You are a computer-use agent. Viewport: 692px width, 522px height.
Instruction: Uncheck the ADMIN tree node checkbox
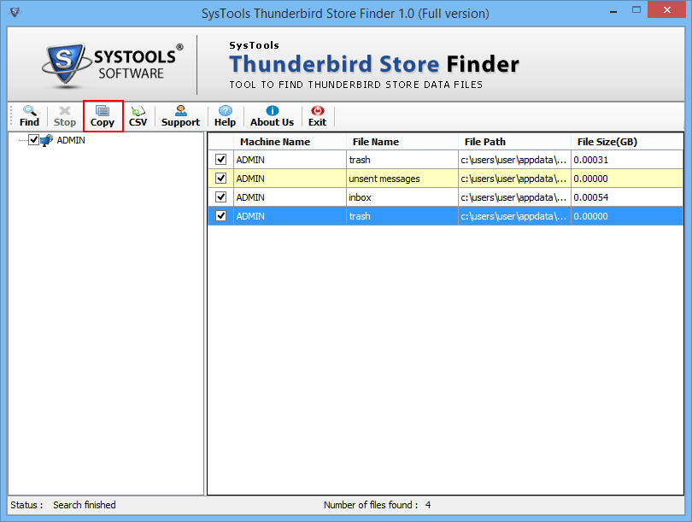pyautogui.click(x=33, y=140)
